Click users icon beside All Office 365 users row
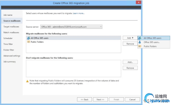This screenshot has height=105, width=171. [28, 38]
